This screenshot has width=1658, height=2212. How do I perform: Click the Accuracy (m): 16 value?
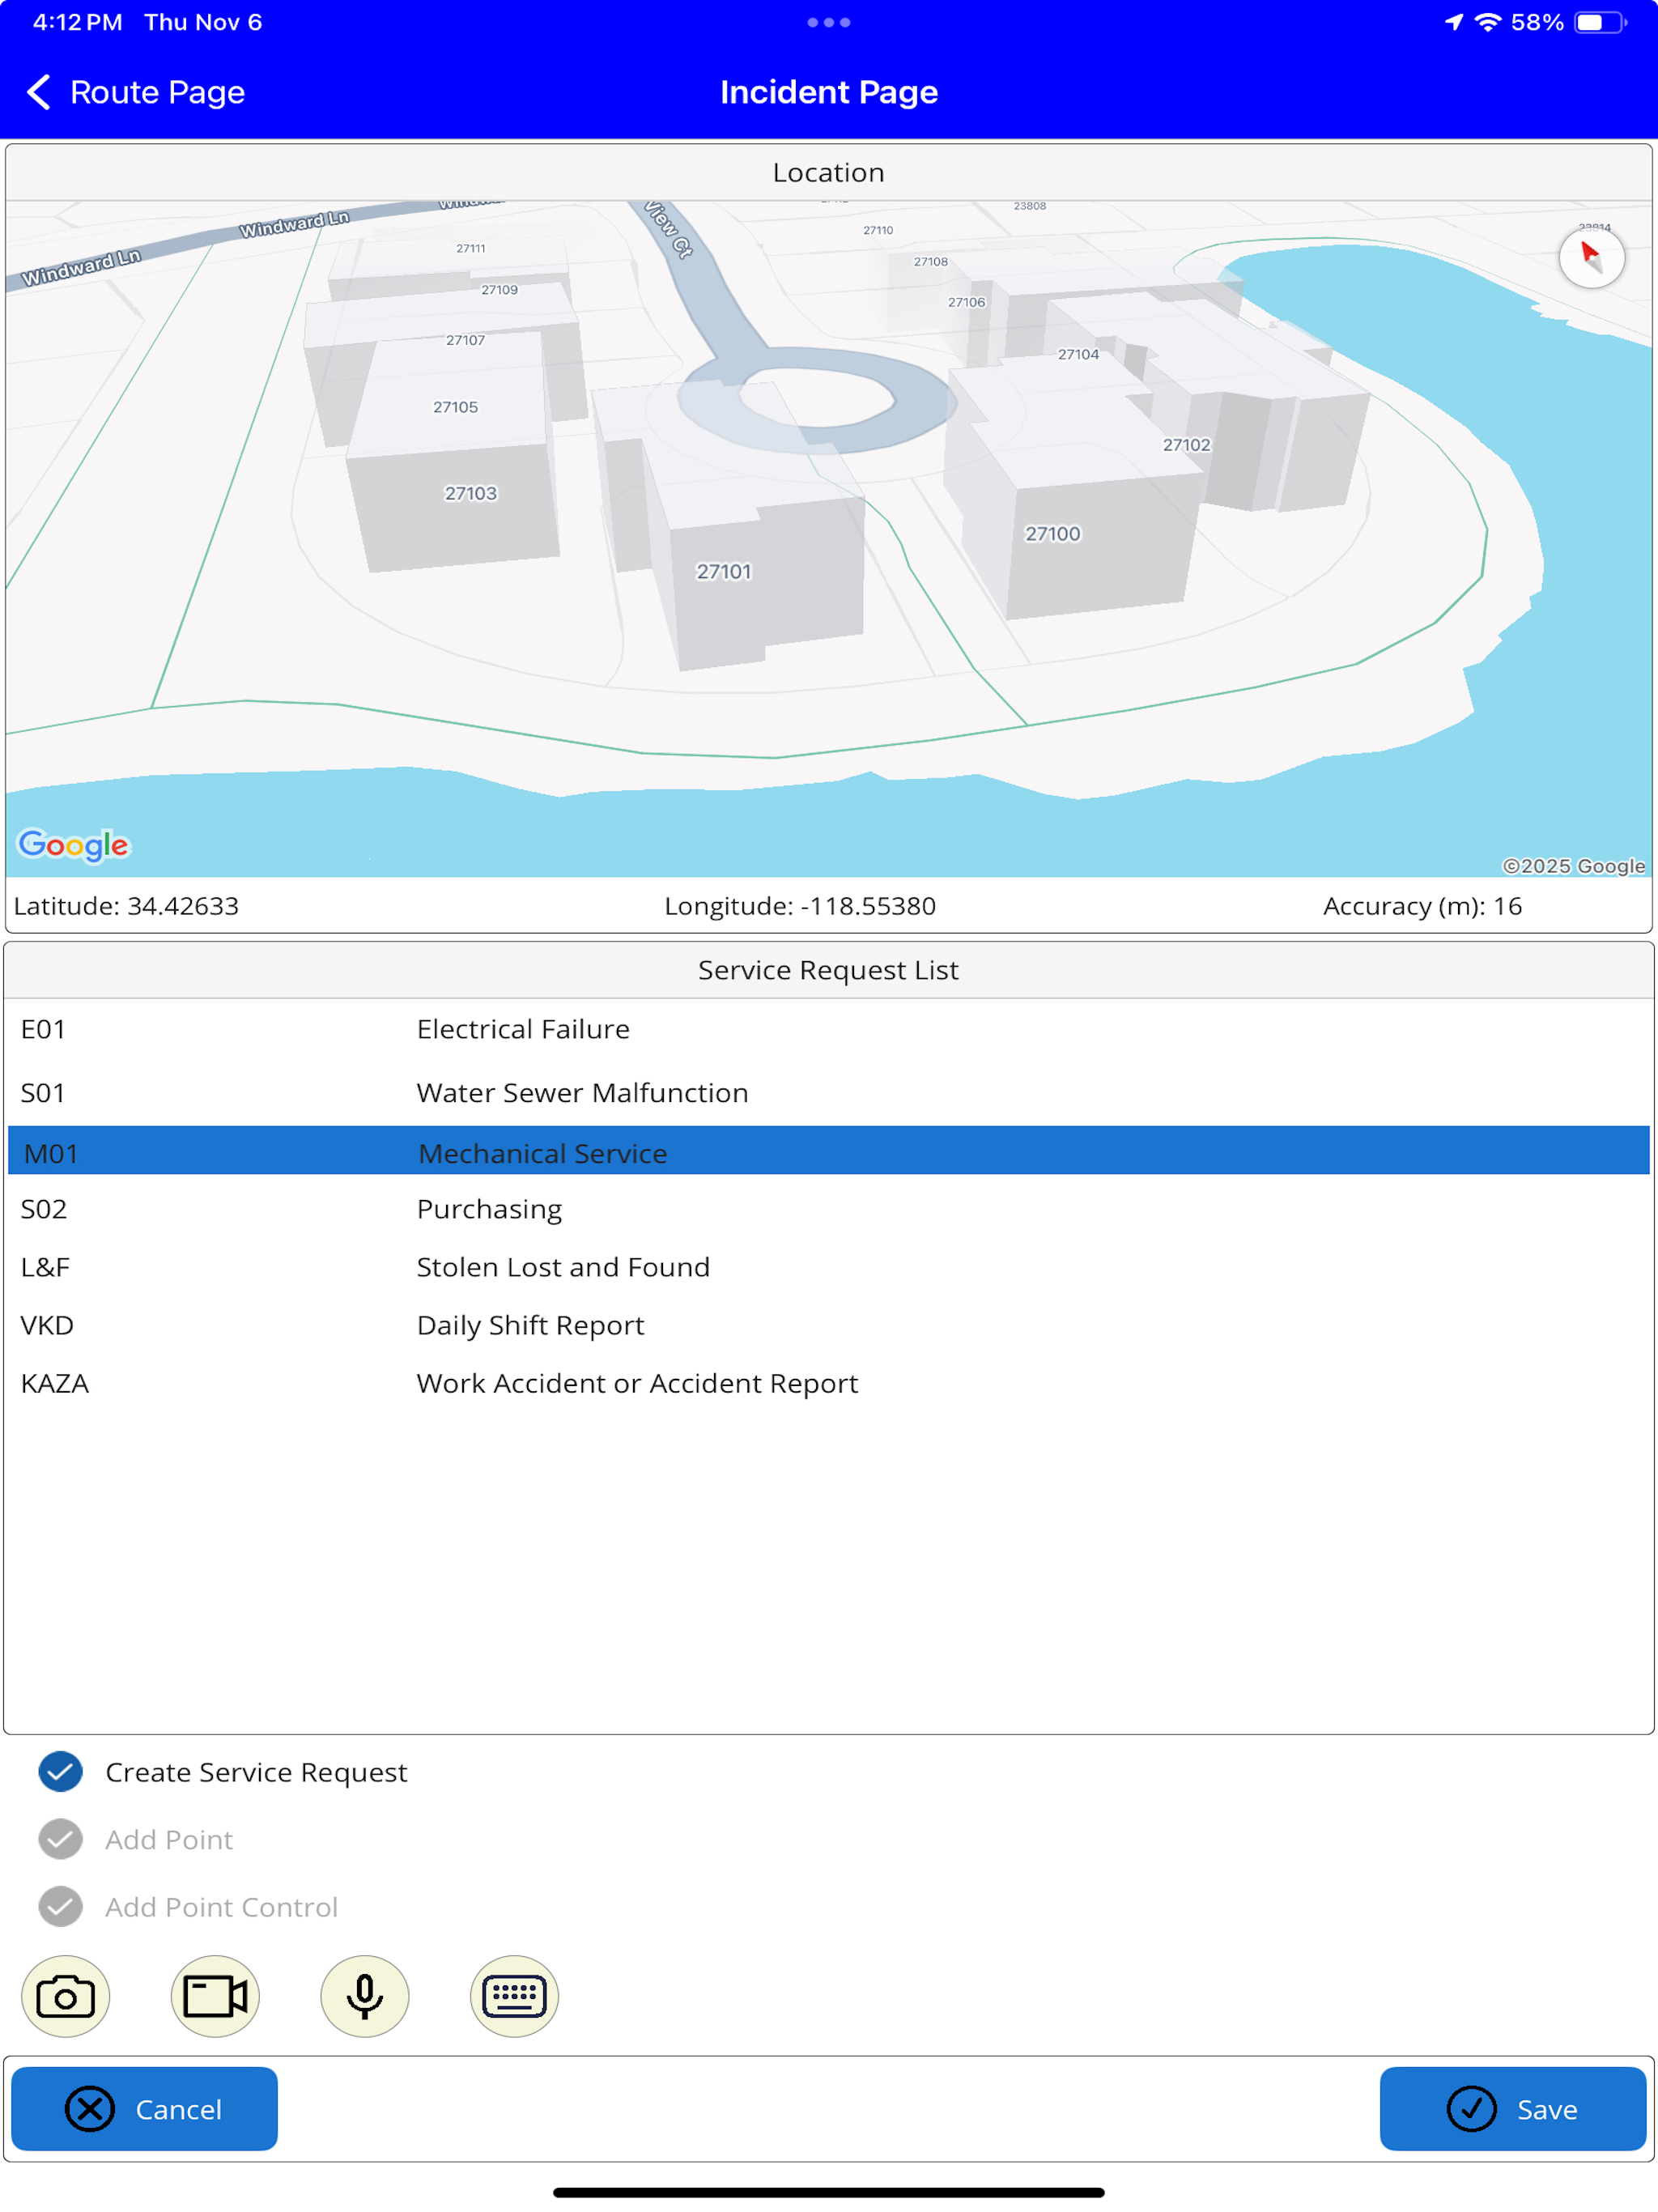tap(1422, 906)
